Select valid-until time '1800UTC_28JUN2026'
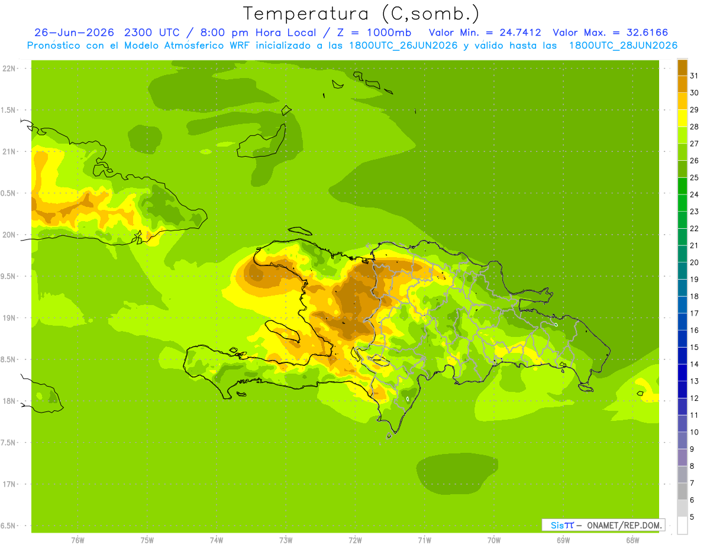 coord(623,46)
